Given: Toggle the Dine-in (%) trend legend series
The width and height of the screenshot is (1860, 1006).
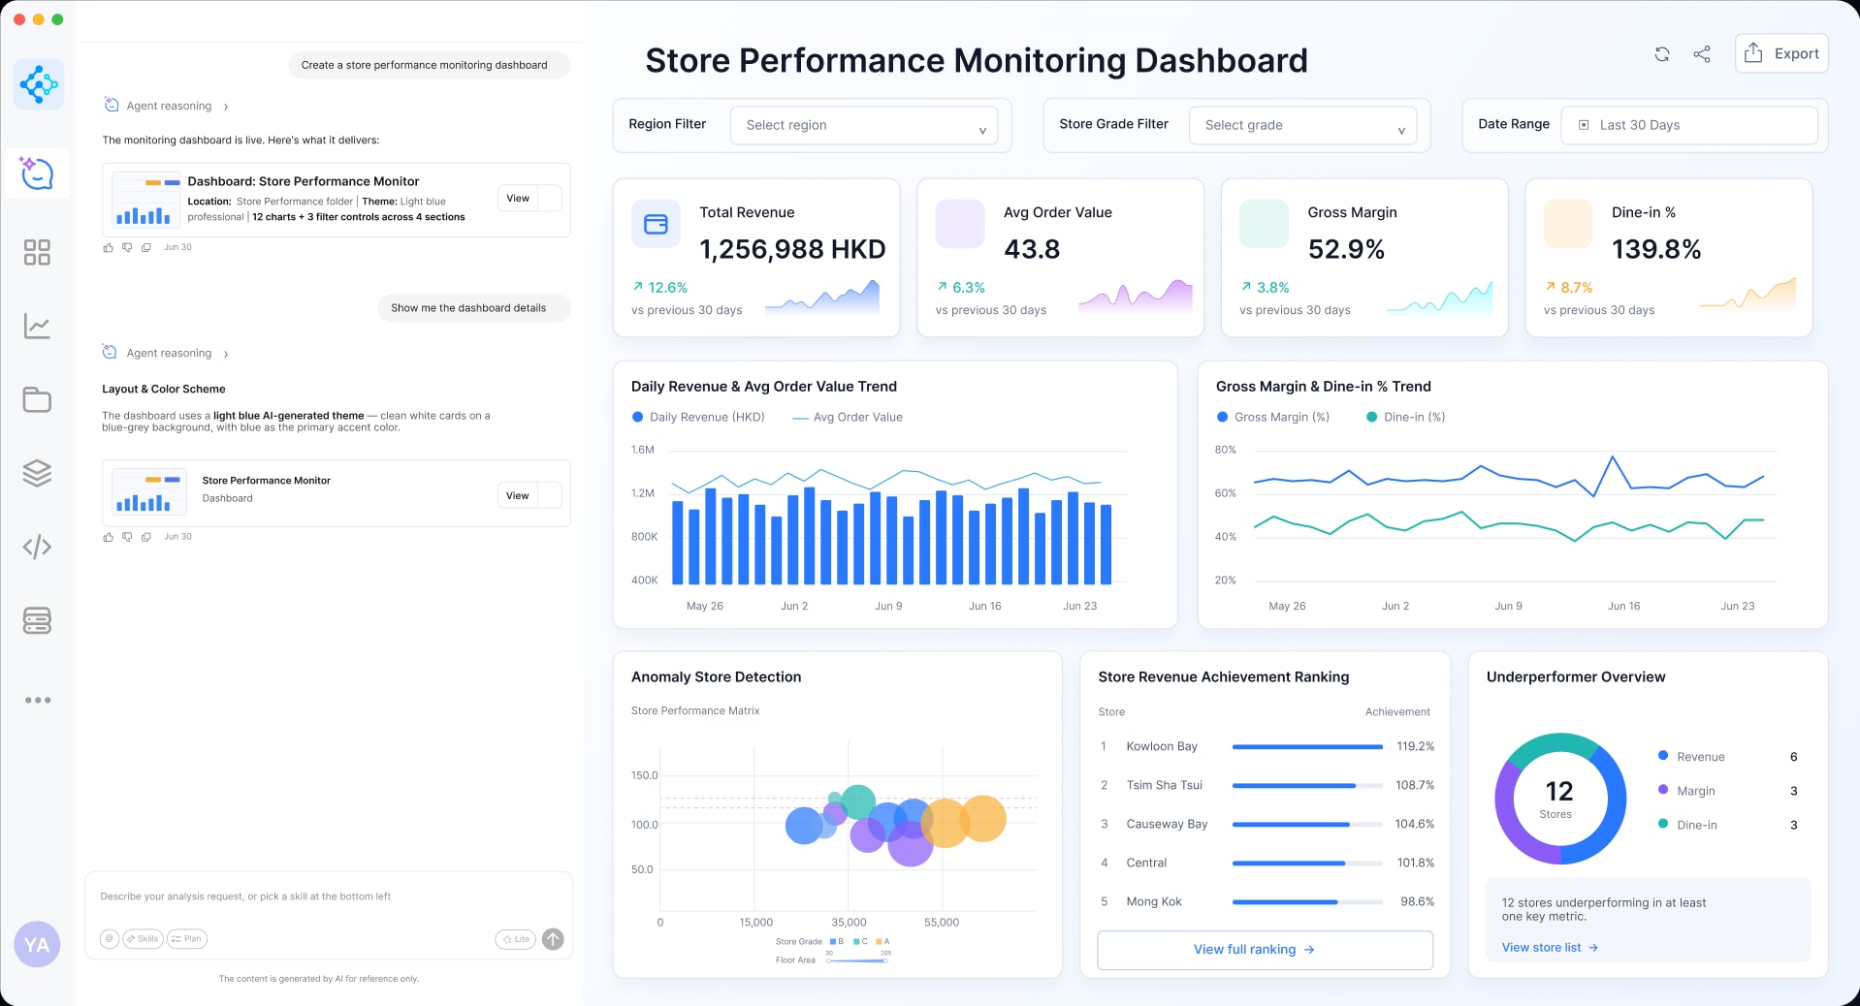Looking at the screenshot, I should pyautogui.click(x=1405, y=417).
